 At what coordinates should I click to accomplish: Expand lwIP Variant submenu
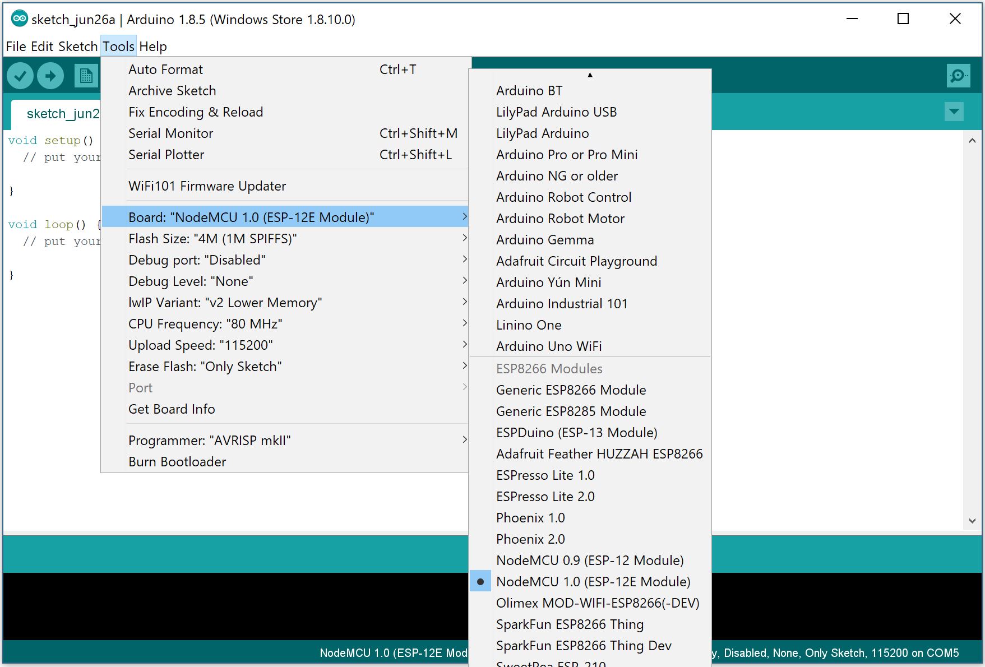(285, 302)
